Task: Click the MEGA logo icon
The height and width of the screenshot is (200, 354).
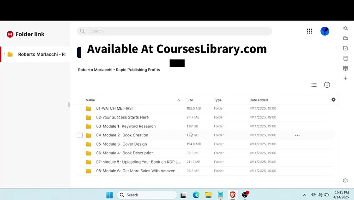Action: (x=10, y=34)
